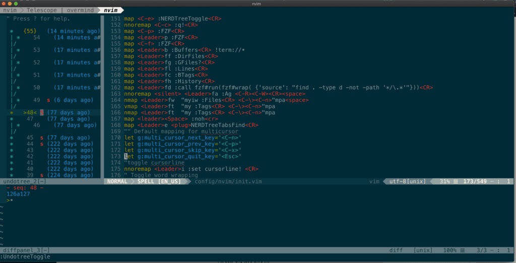
Task: Click ':set cursorline!' on line 175
Action: tap(215, 169)
